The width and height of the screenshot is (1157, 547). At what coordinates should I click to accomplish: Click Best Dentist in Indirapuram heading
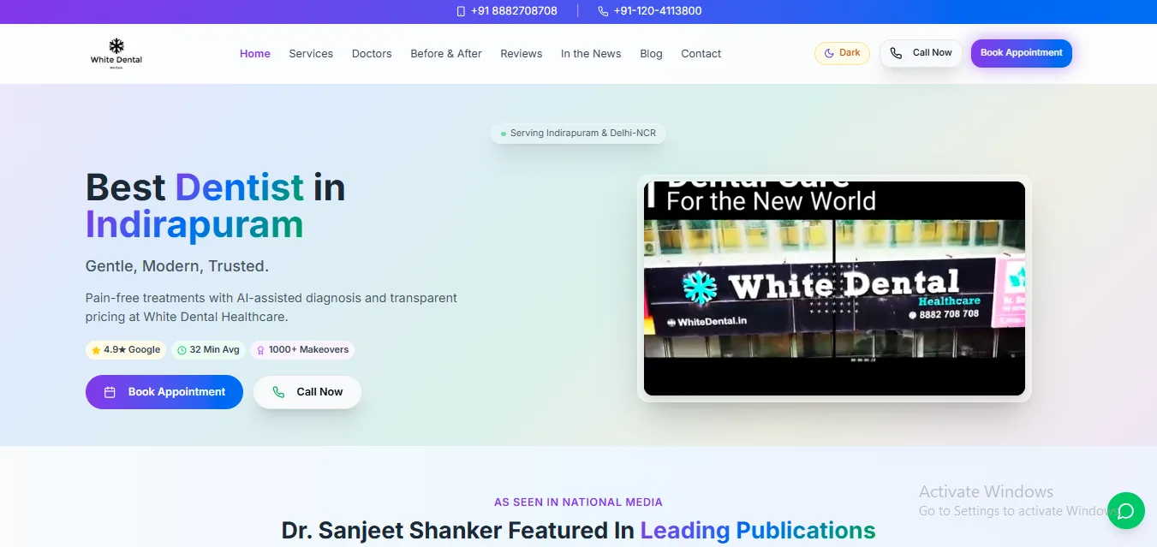215,205
